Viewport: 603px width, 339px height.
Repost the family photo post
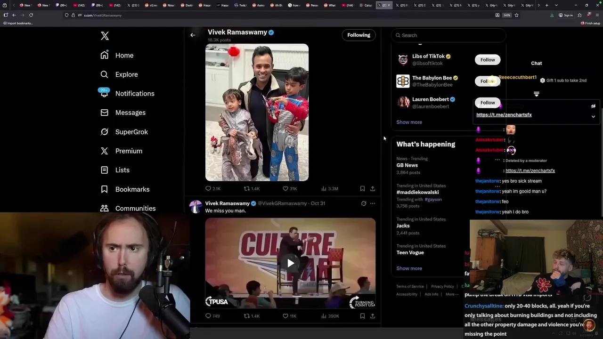click(251, 188)
